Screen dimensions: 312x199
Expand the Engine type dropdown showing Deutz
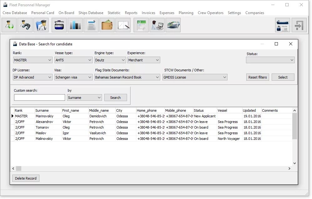coord(110,60)
